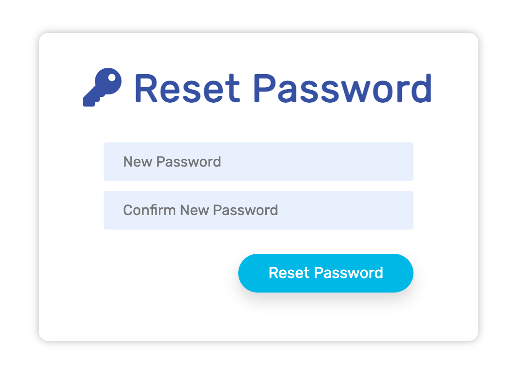Click the word 'Password' in the title
This screenshot has height=371, width=520.
coord(344,89)
